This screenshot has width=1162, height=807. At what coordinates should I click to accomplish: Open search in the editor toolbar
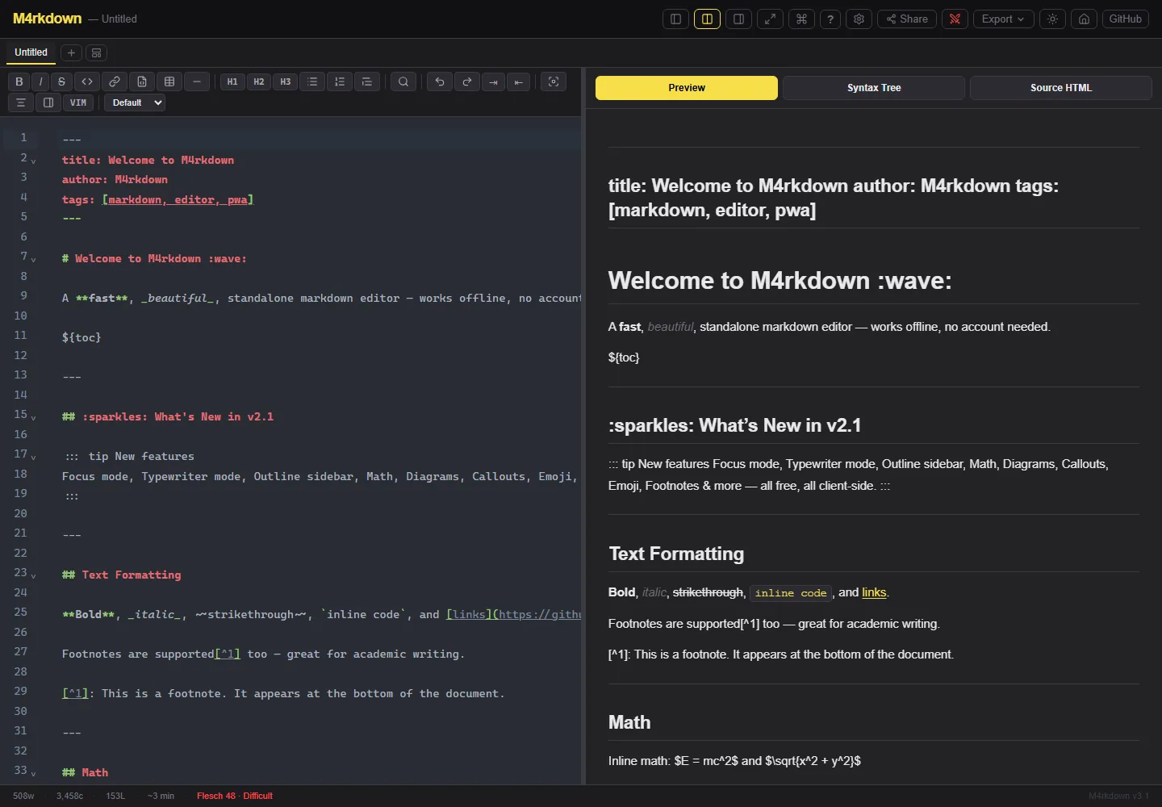[x=403, y=82]
